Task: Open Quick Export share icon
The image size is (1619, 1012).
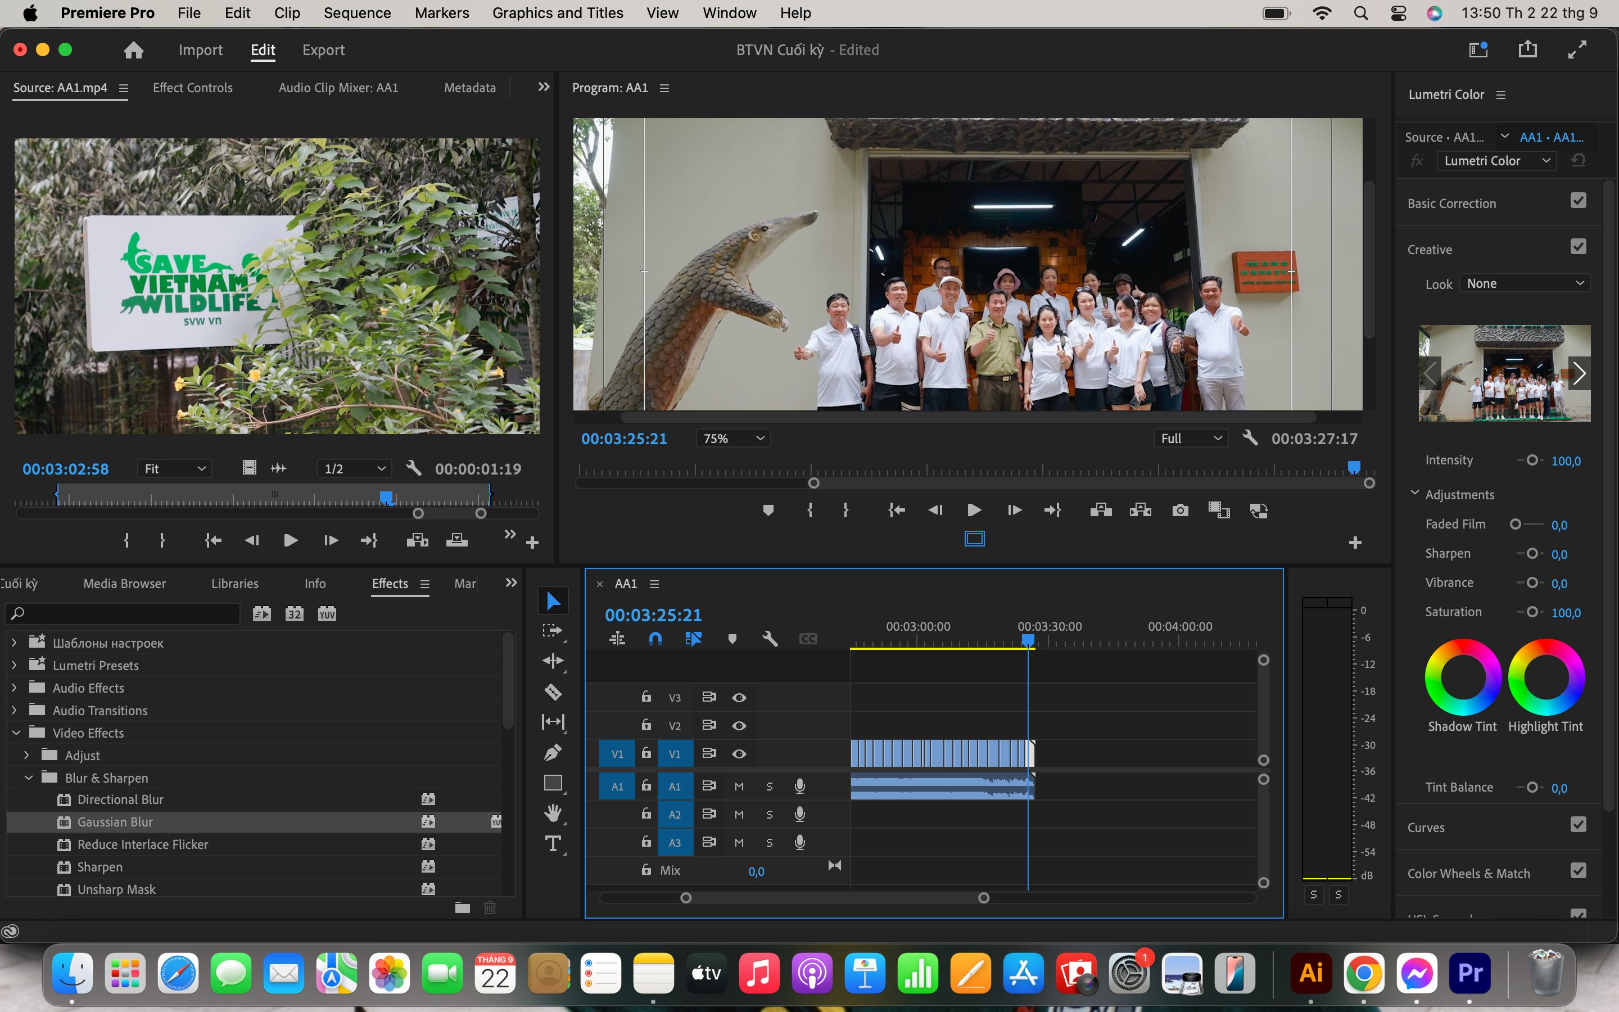Action: pyautogui.click(x=1528, y=49)
